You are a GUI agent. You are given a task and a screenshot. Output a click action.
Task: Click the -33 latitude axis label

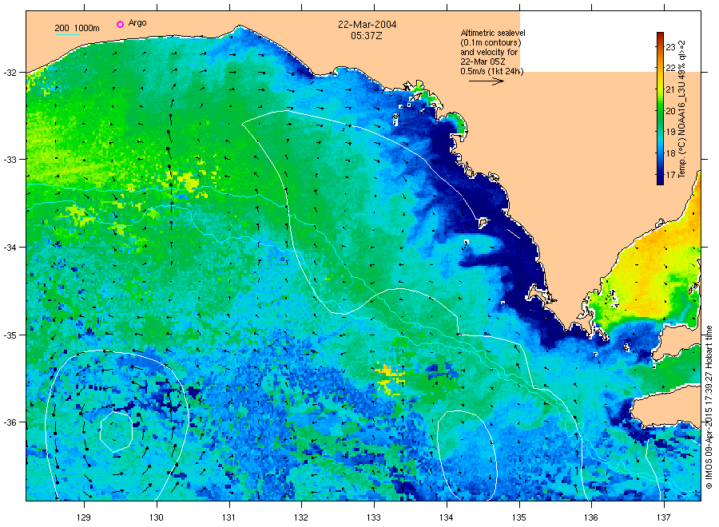10,160
